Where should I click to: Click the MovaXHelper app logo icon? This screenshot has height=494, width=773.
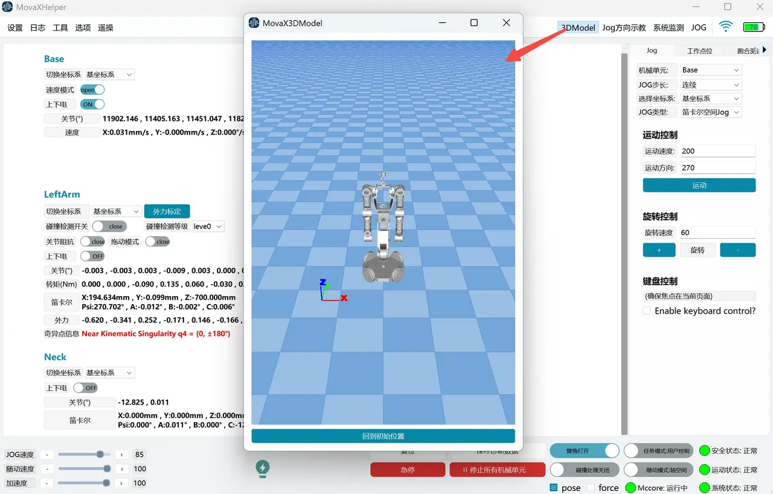7,7
